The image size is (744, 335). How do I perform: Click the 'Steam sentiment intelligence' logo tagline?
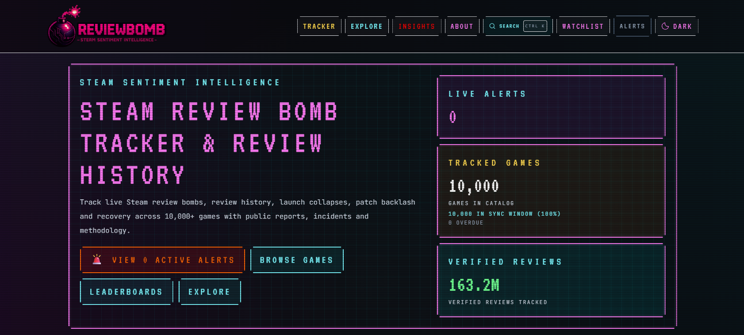(117, 40)
